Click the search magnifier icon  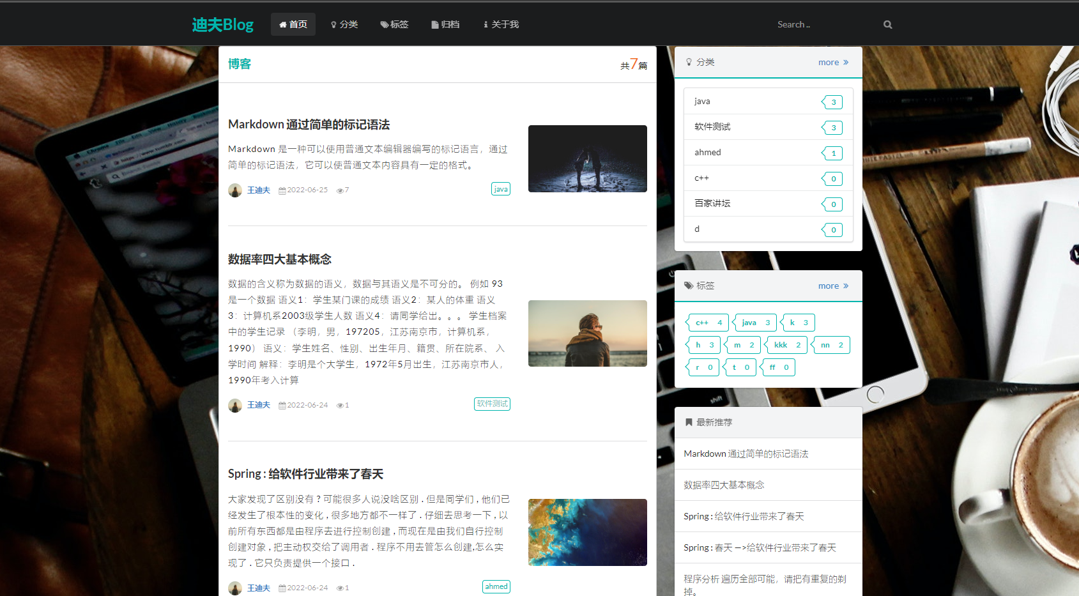[887, 24]
